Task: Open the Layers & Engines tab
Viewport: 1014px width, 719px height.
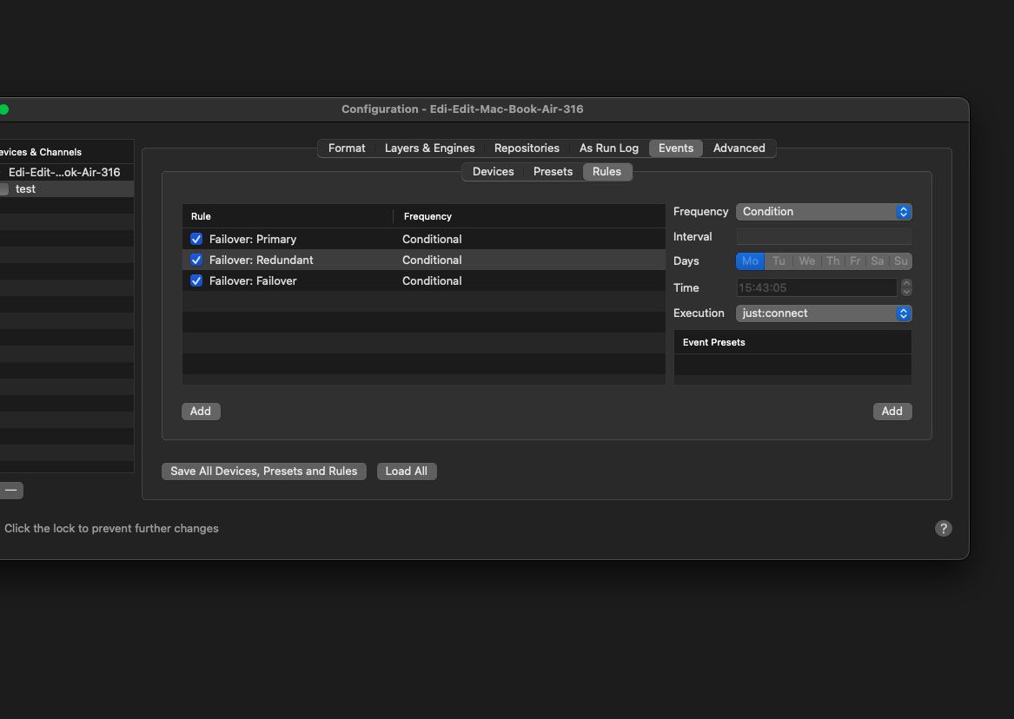Action: click(x=429, y=148)
